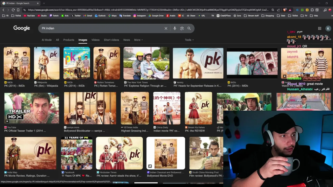
Task: Open the Tools dropdown
Action: point(189,40)
